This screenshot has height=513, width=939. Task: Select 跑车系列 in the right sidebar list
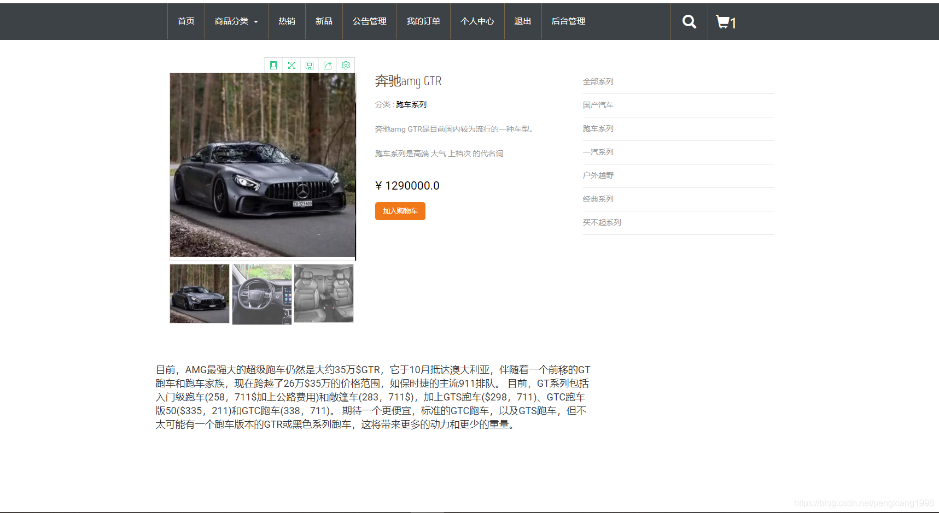[x=598, y=128]
